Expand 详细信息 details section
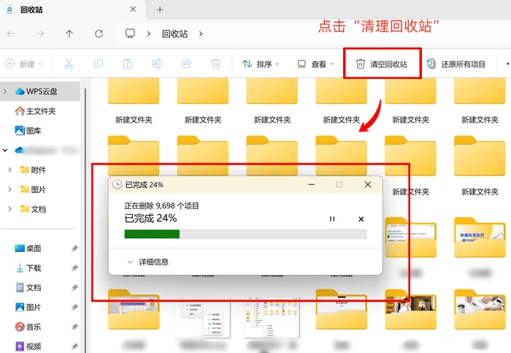Viewport: 511px width, 353px height. tap(147, 262)
